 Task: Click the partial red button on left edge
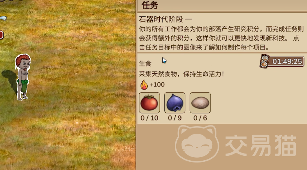[2, 35]
